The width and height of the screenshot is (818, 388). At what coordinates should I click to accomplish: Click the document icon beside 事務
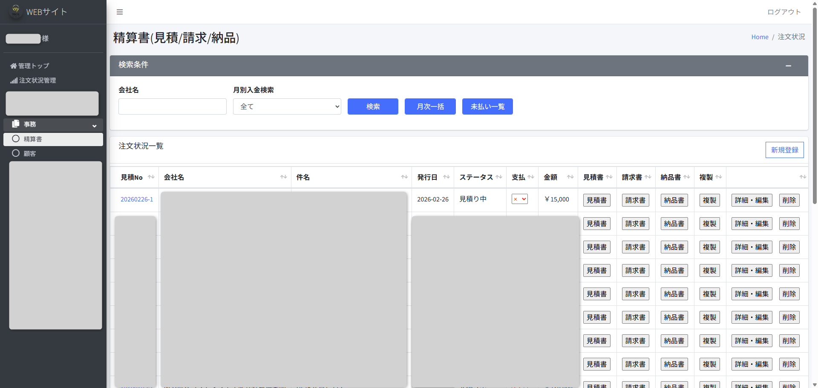16,124
